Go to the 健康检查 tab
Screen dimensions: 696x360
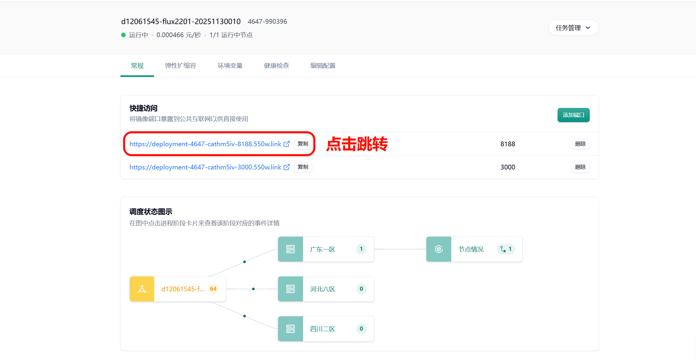coord(277,66)
